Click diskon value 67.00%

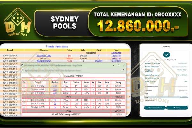pos(86,93)
